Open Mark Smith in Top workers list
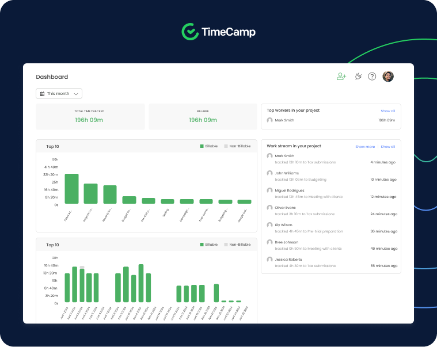 [x=284, y=120]
